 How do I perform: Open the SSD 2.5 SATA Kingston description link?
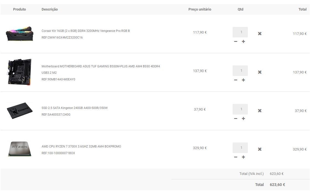coord(75,108)
